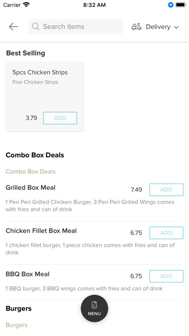The image size is (189, 336).
Task: Open the Grilled Box Meal item title
Action: coord(30,187)
